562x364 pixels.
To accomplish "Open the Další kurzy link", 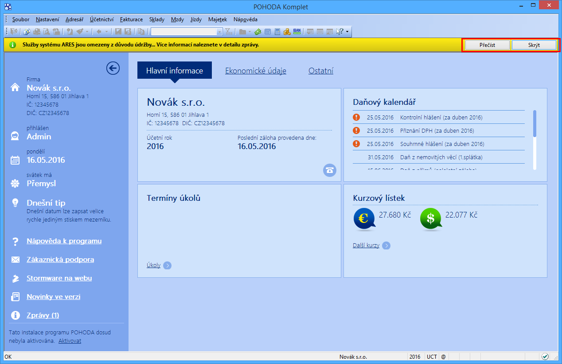I will pyautogui.click(x=366, y=245).
